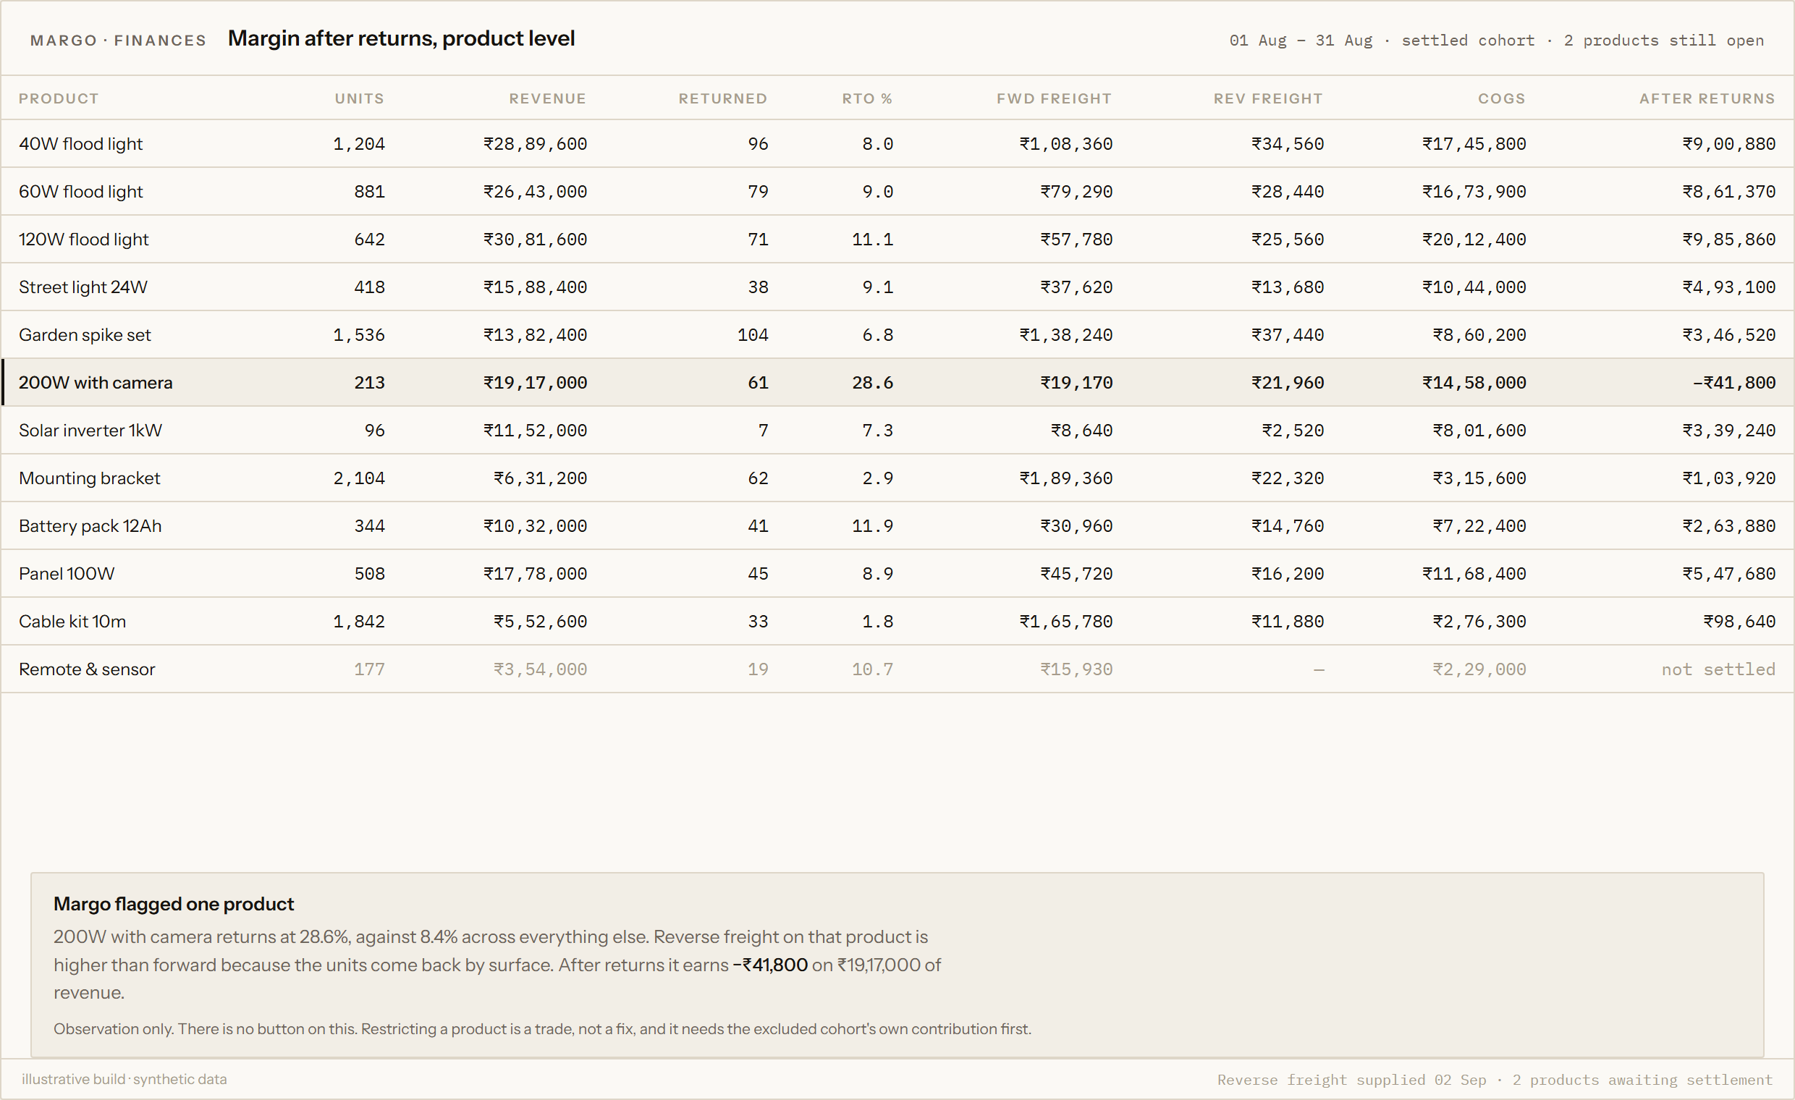The width and height of the screenshot is (1795, 1100).
Task: Select the 60W flood light product
Action: pos(81,192)
